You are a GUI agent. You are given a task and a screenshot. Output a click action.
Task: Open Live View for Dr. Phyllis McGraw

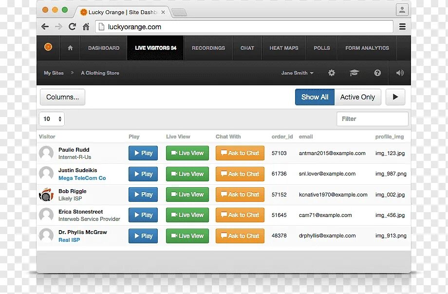[x=187, y=236]
